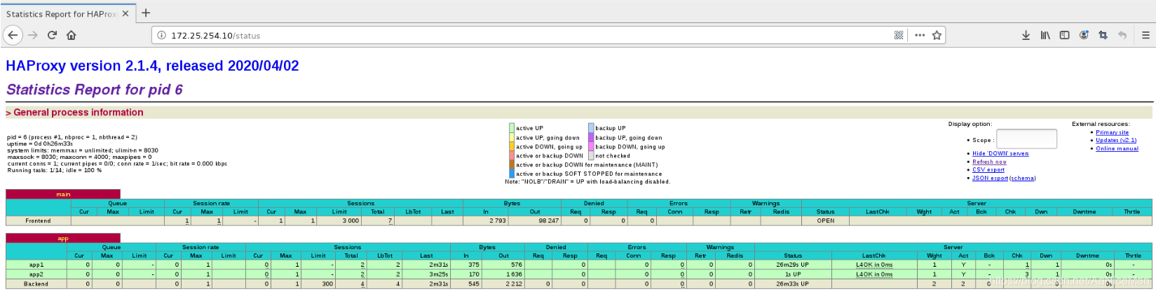Image resolution: width=1156 pixels, height=294 pixels.
Task: Toggle the sidebar view
Action: 1064,35
